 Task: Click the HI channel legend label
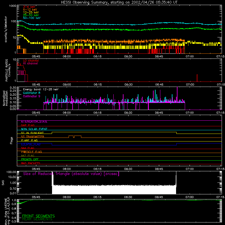[30, 63]
